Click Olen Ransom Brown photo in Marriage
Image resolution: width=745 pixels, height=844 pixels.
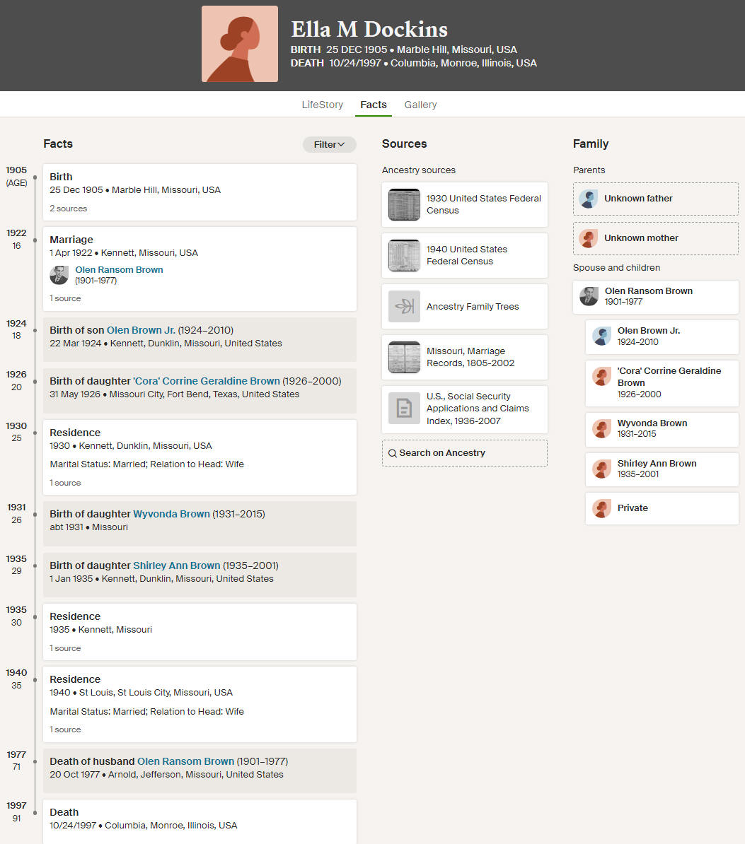59,275
